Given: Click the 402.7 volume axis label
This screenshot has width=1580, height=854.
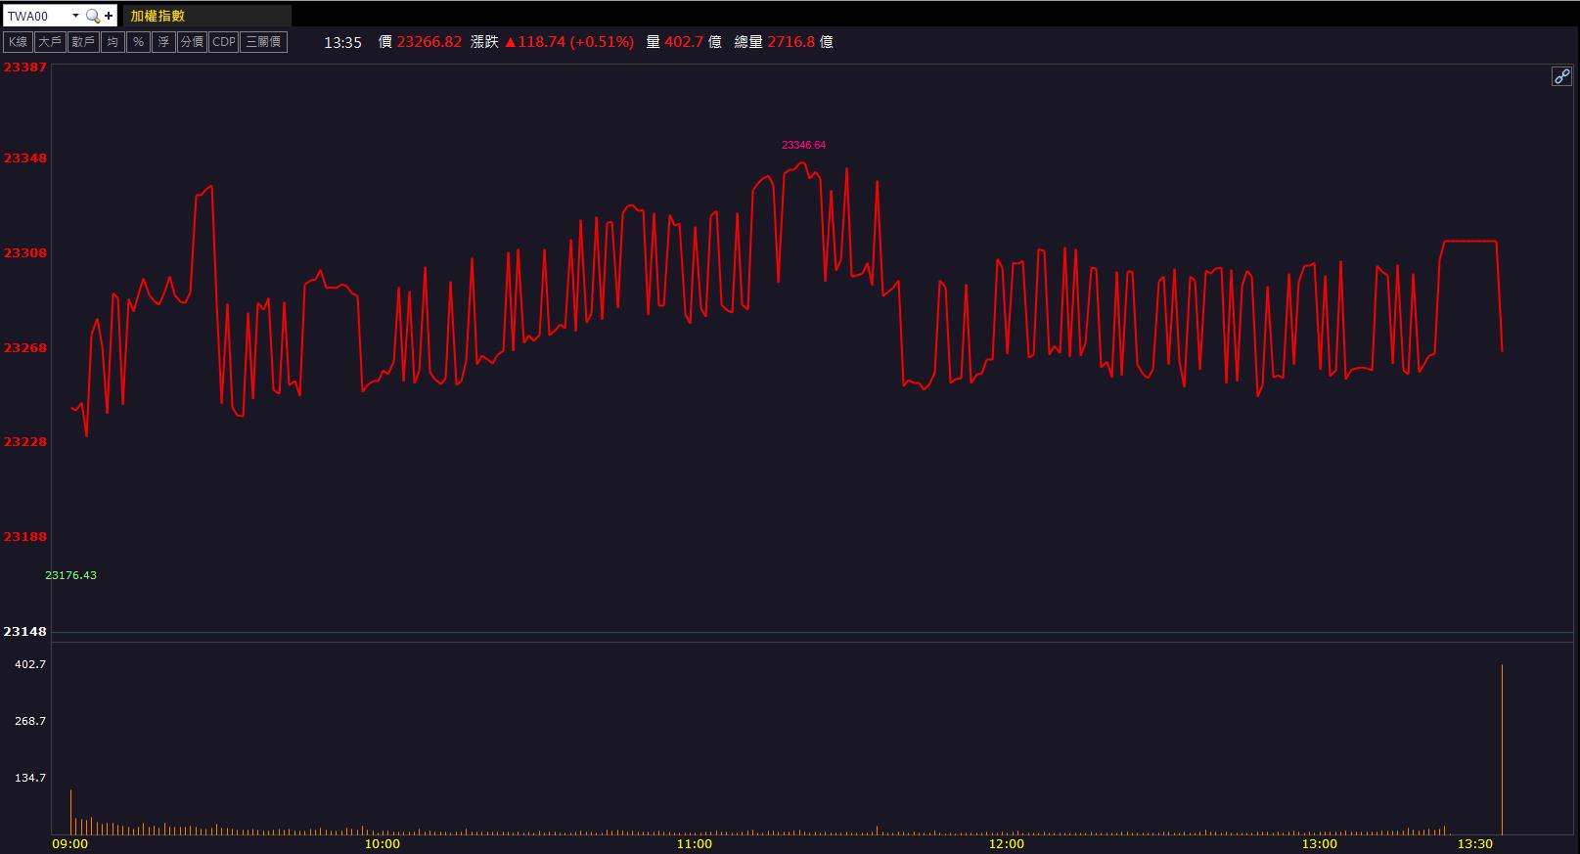Looking at the screenshot, I should [30, 664].
